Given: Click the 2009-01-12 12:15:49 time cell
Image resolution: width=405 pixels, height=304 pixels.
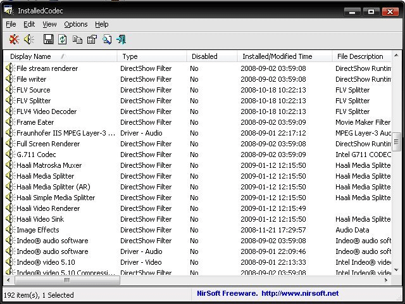Looking at the screenshot, I should [273, 208].
